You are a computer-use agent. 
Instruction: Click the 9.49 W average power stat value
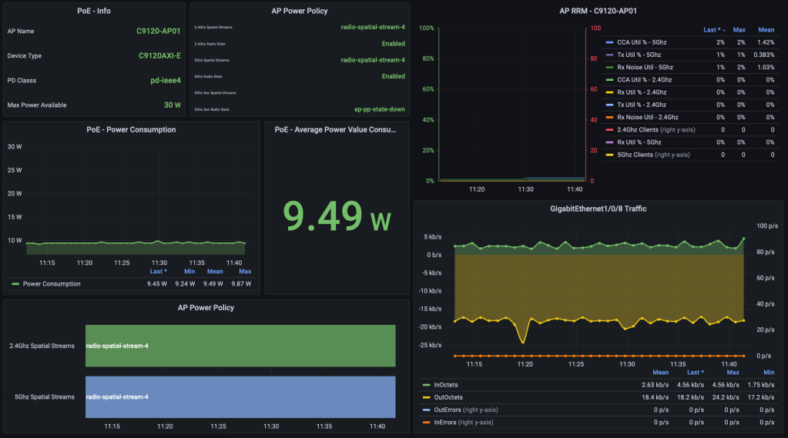(337, 217)
